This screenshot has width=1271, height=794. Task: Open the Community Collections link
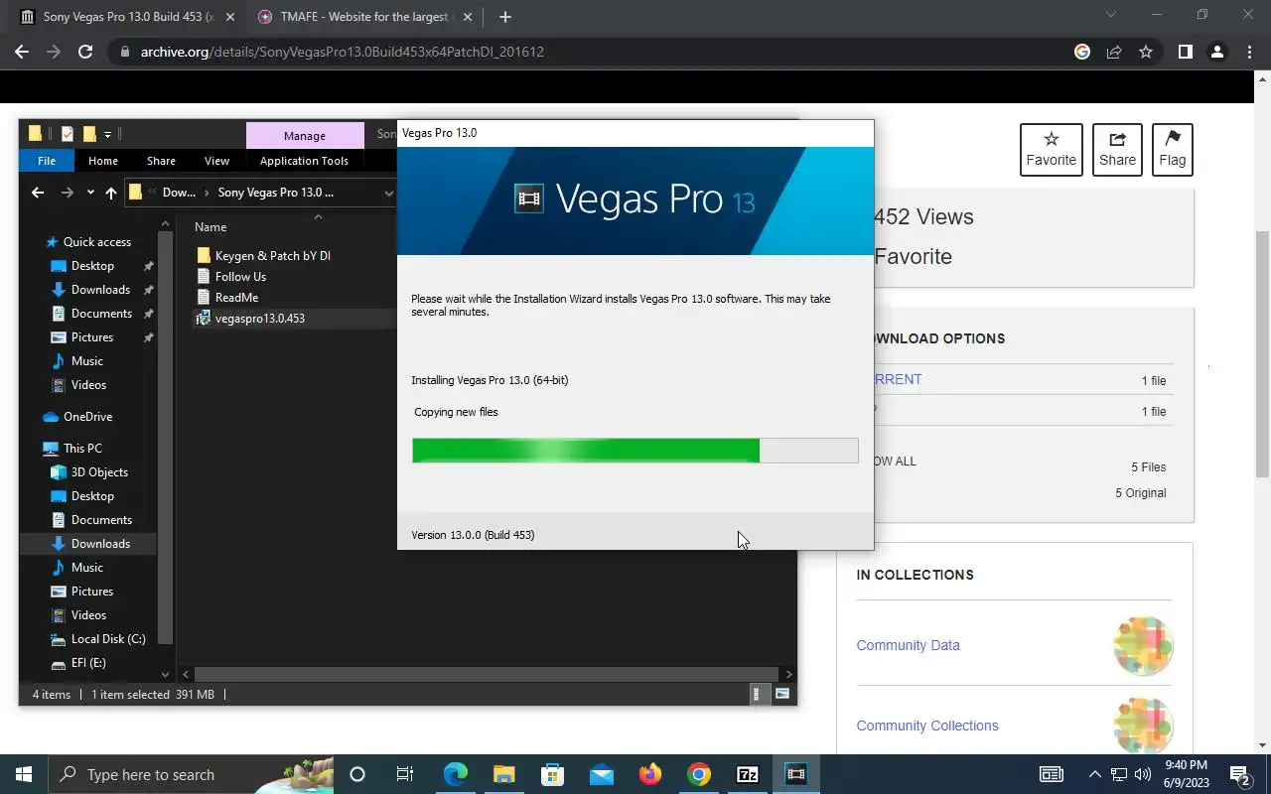coord(927,726)
